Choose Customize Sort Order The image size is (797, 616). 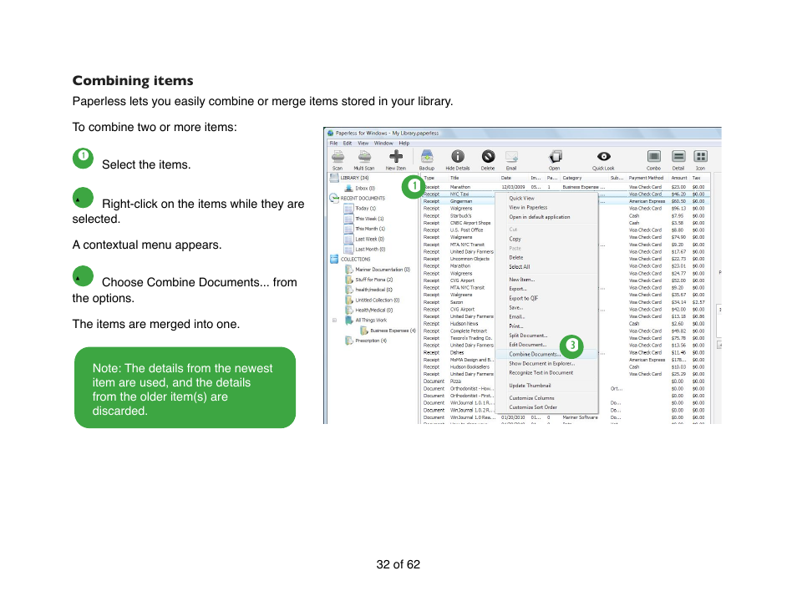[533, 407]
